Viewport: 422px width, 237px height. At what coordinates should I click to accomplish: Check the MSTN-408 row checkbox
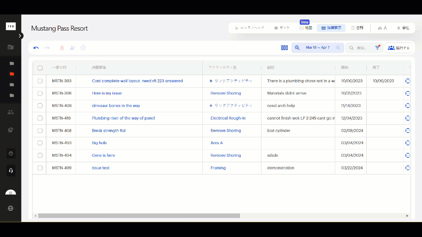40,106
